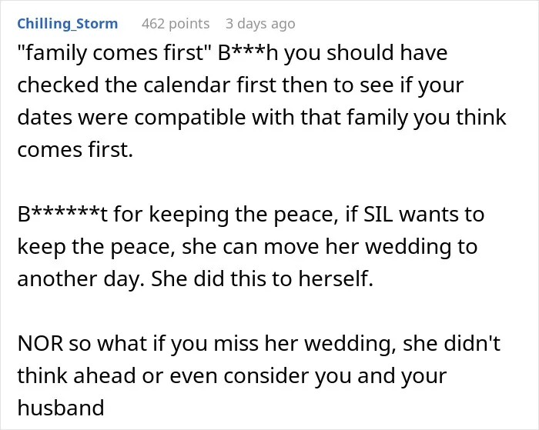Click the word 'herself.' in the second paragraph

tap(336, 278)
